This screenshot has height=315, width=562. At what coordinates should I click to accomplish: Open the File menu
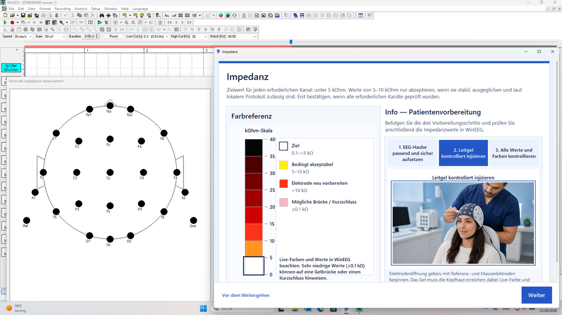click(x=11, y=9)
